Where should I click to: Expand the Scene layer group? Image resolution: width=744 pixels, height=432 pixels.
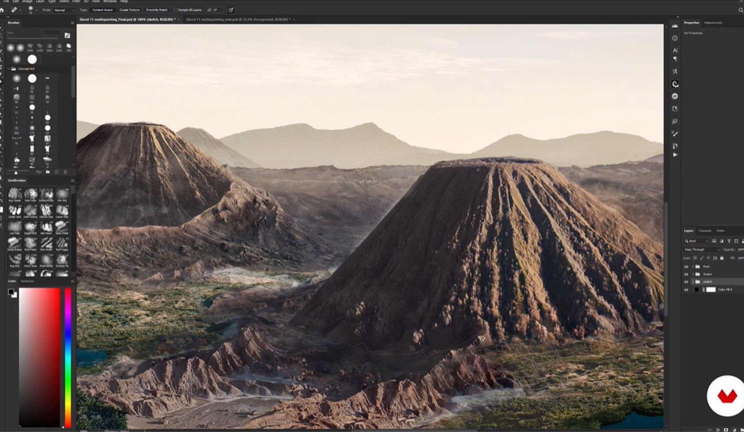(693, 274)
